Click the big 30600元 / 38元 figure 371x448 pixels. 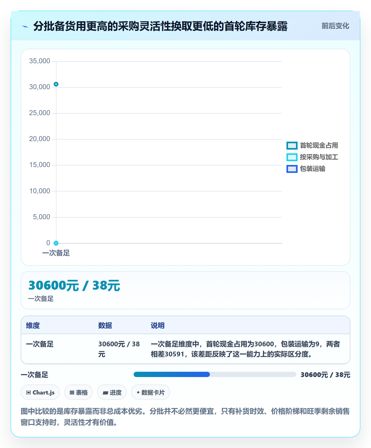(74, 285)
